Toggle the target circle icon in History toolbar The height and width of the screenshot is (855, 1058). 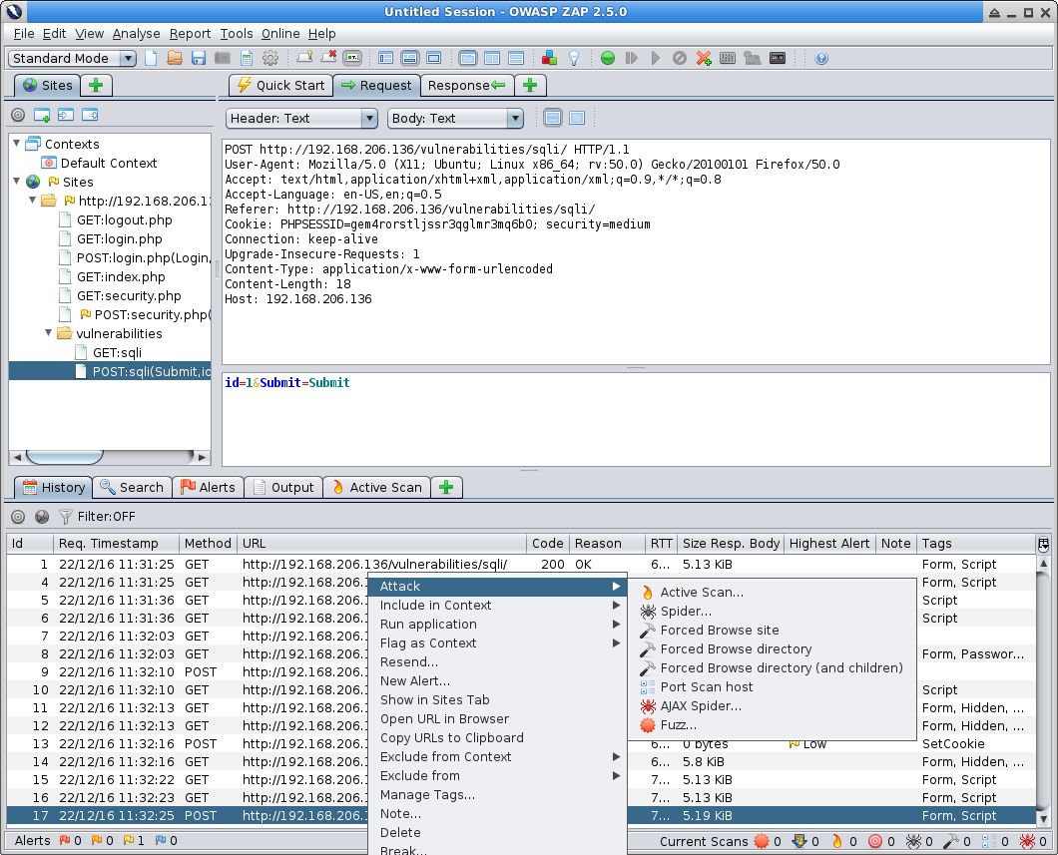18,517
